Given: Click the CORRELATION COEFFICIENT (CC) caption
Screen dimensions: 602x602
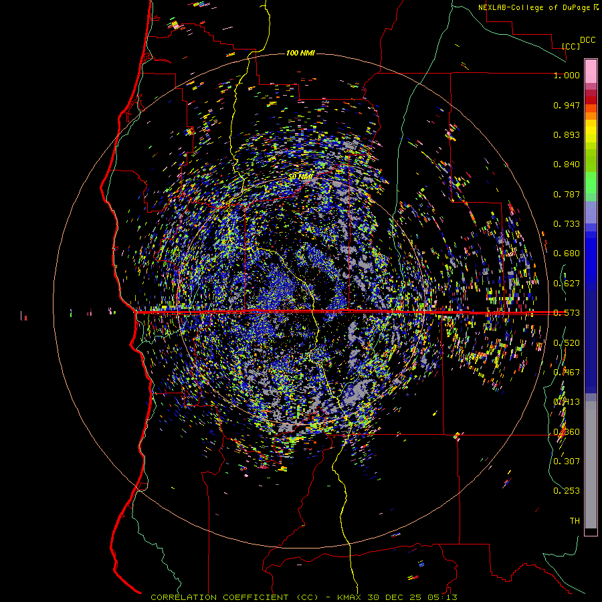Looking at the screenshot, I should tap(235, 597).
